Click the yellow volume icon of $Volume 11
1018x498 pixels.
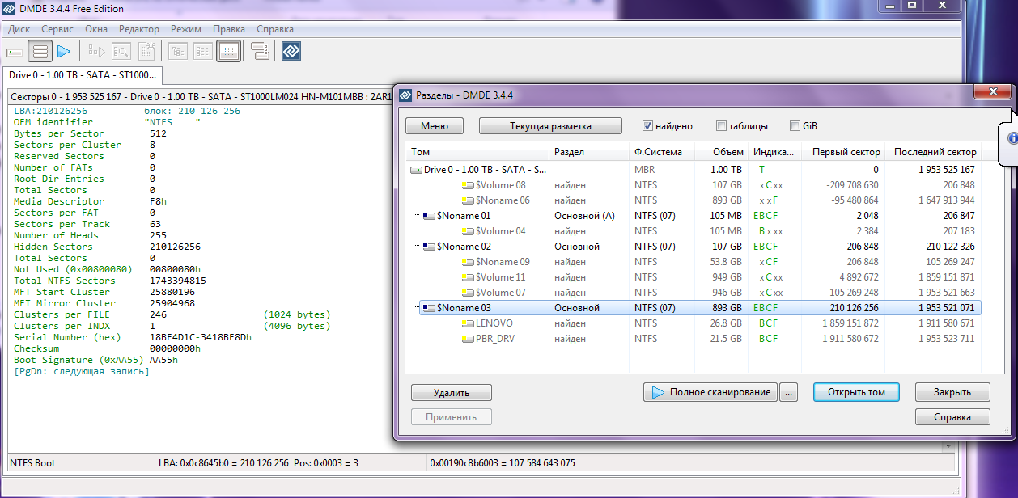click(468, 277)
